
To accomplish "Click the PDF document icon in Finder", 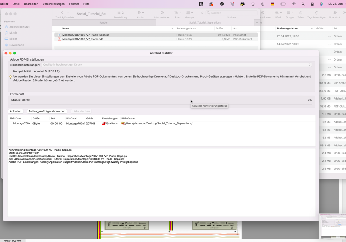I will (60, 39).
